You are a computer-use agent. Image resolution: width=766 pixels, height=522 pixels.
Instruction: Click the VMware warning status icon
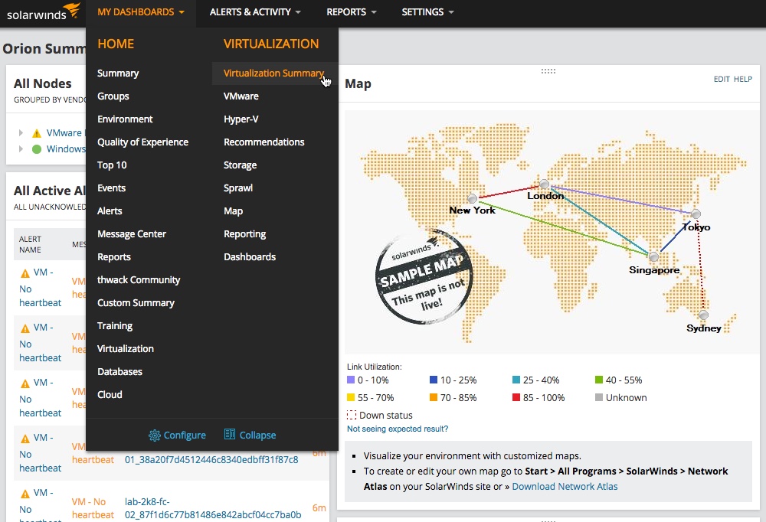[36, 133]
